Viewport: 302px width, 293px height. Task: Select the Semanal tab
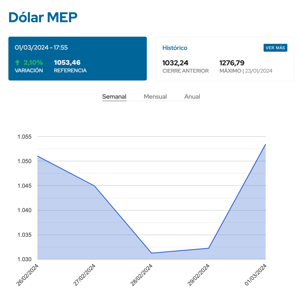point(114,96)
